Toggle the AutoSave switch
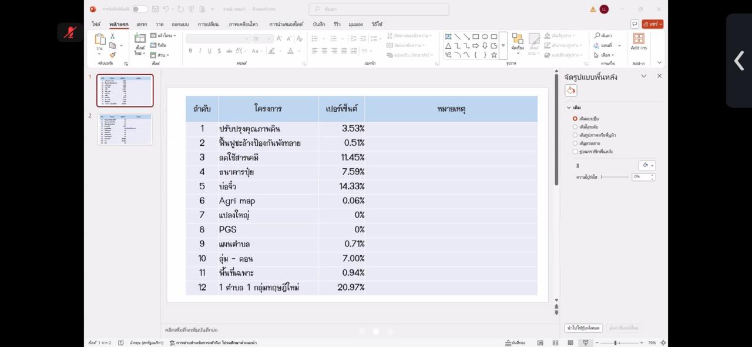 point(140,9)
